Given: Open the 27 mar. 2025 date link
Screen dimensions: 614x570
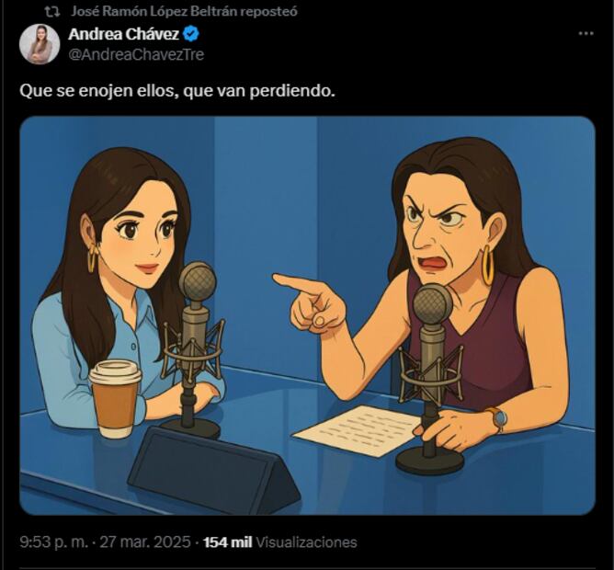Looking at the screenshot, I should pos(145,542).
